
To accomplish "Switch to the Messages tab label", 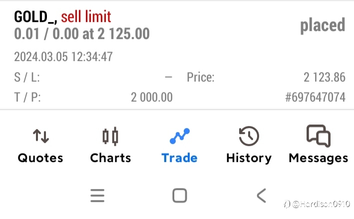I will (x=319, y=158).
